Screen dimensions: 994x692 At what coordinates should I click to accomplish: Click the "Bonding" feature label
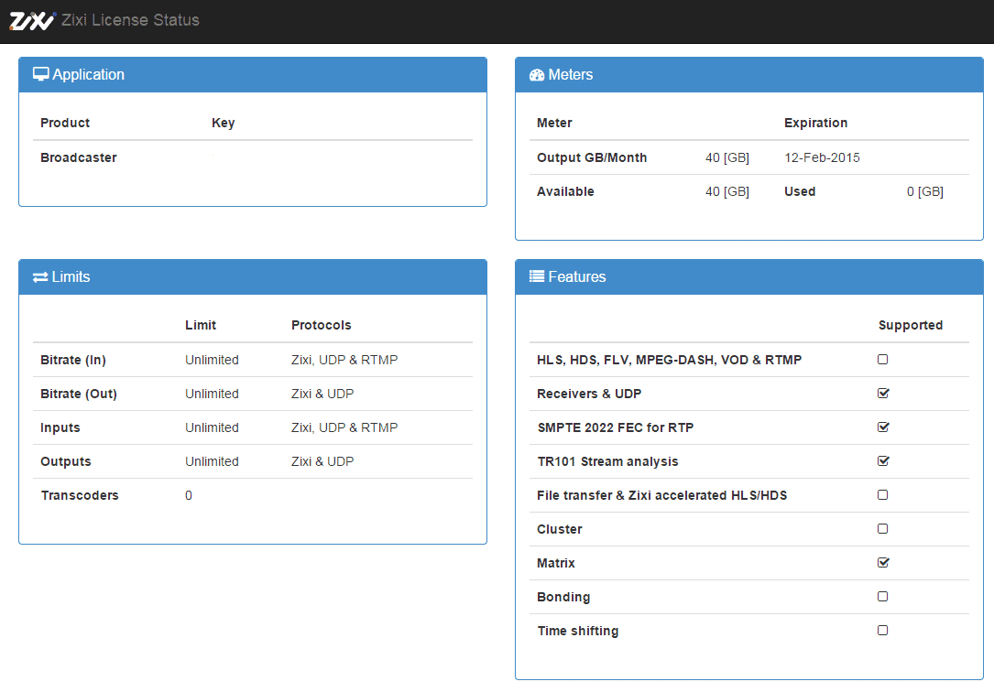pyautogui.click(x=563, y=597)
